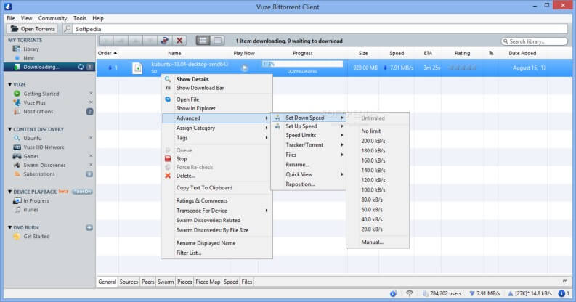Select New in My Torrents sidebar
The image size is (576, 302).
pos(28,58)
